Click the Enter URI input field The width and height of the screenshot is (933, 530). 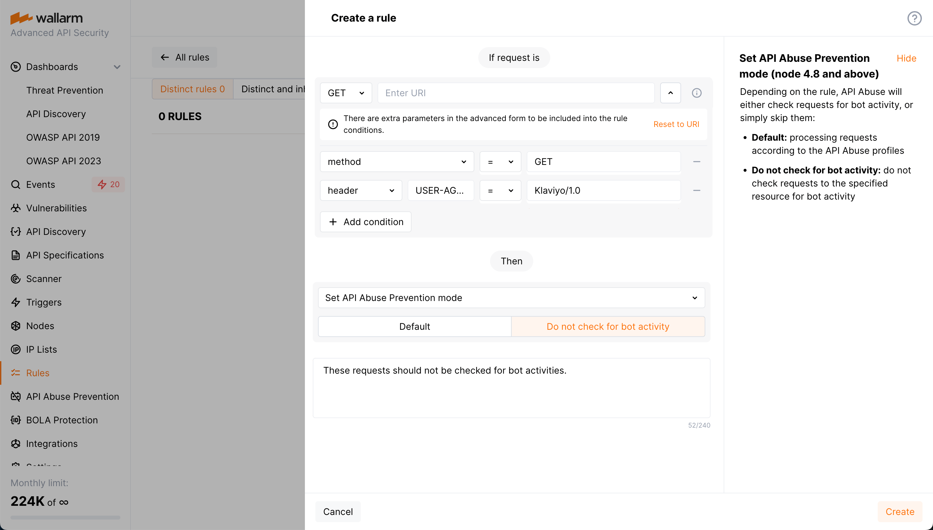[x=516, y=93]
